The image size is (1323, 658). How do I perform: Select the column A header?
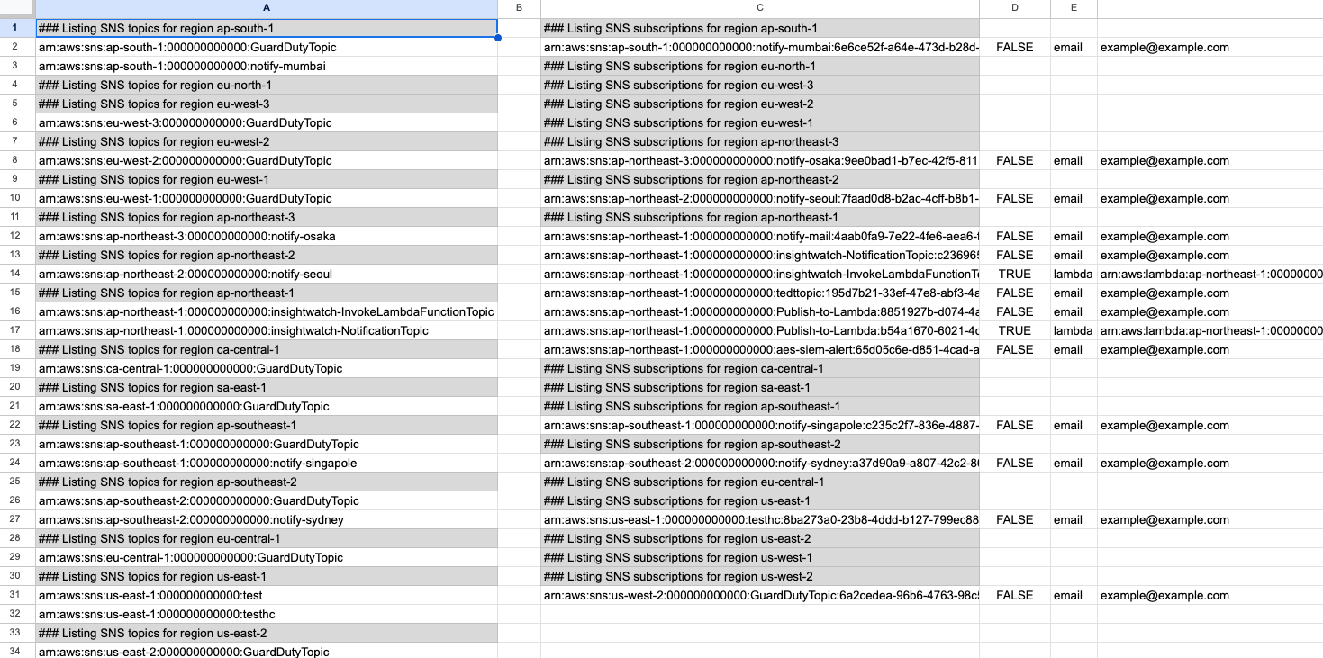tap(267, 8)
